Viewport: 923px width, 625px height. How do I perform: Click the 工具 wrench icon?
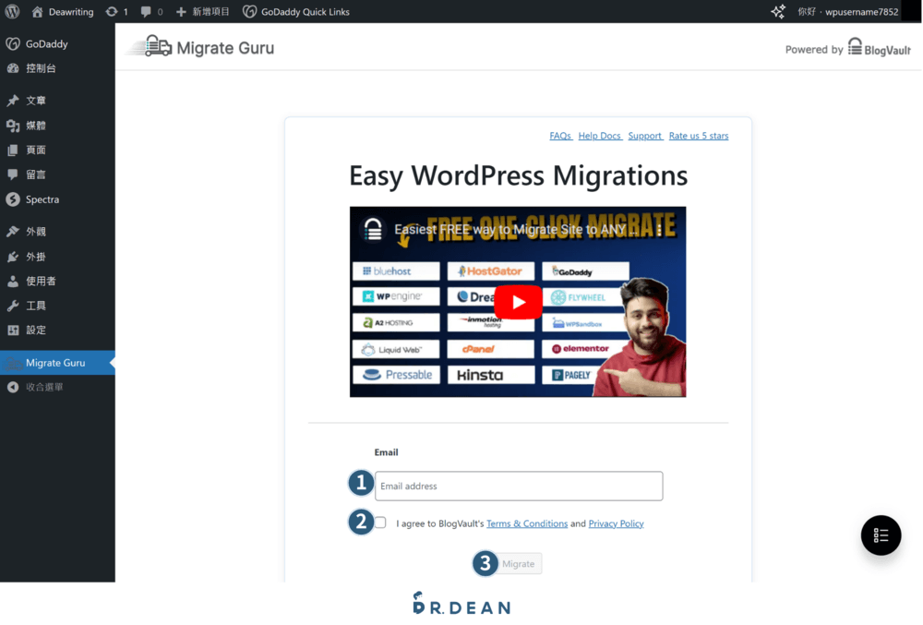pos(13,306)
